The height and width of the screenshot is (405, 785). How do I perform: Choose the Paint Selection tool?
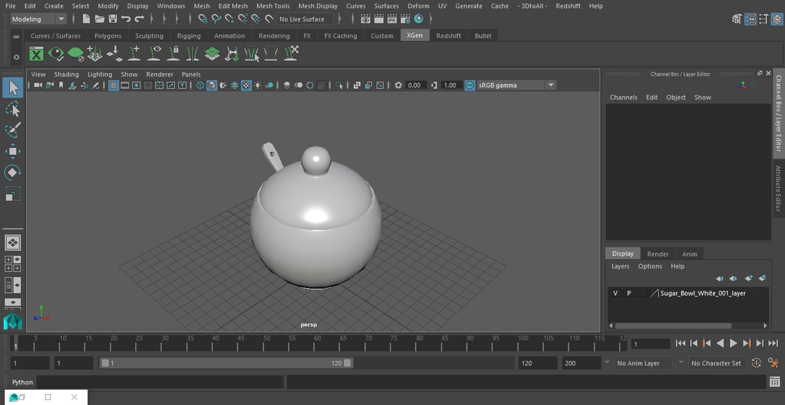click(x=13, y=130)
